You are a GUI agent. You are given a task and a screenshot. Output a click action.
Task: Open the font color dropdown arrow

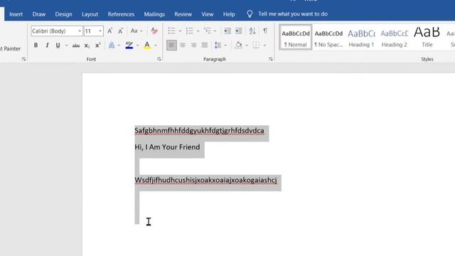click(156, 46)
